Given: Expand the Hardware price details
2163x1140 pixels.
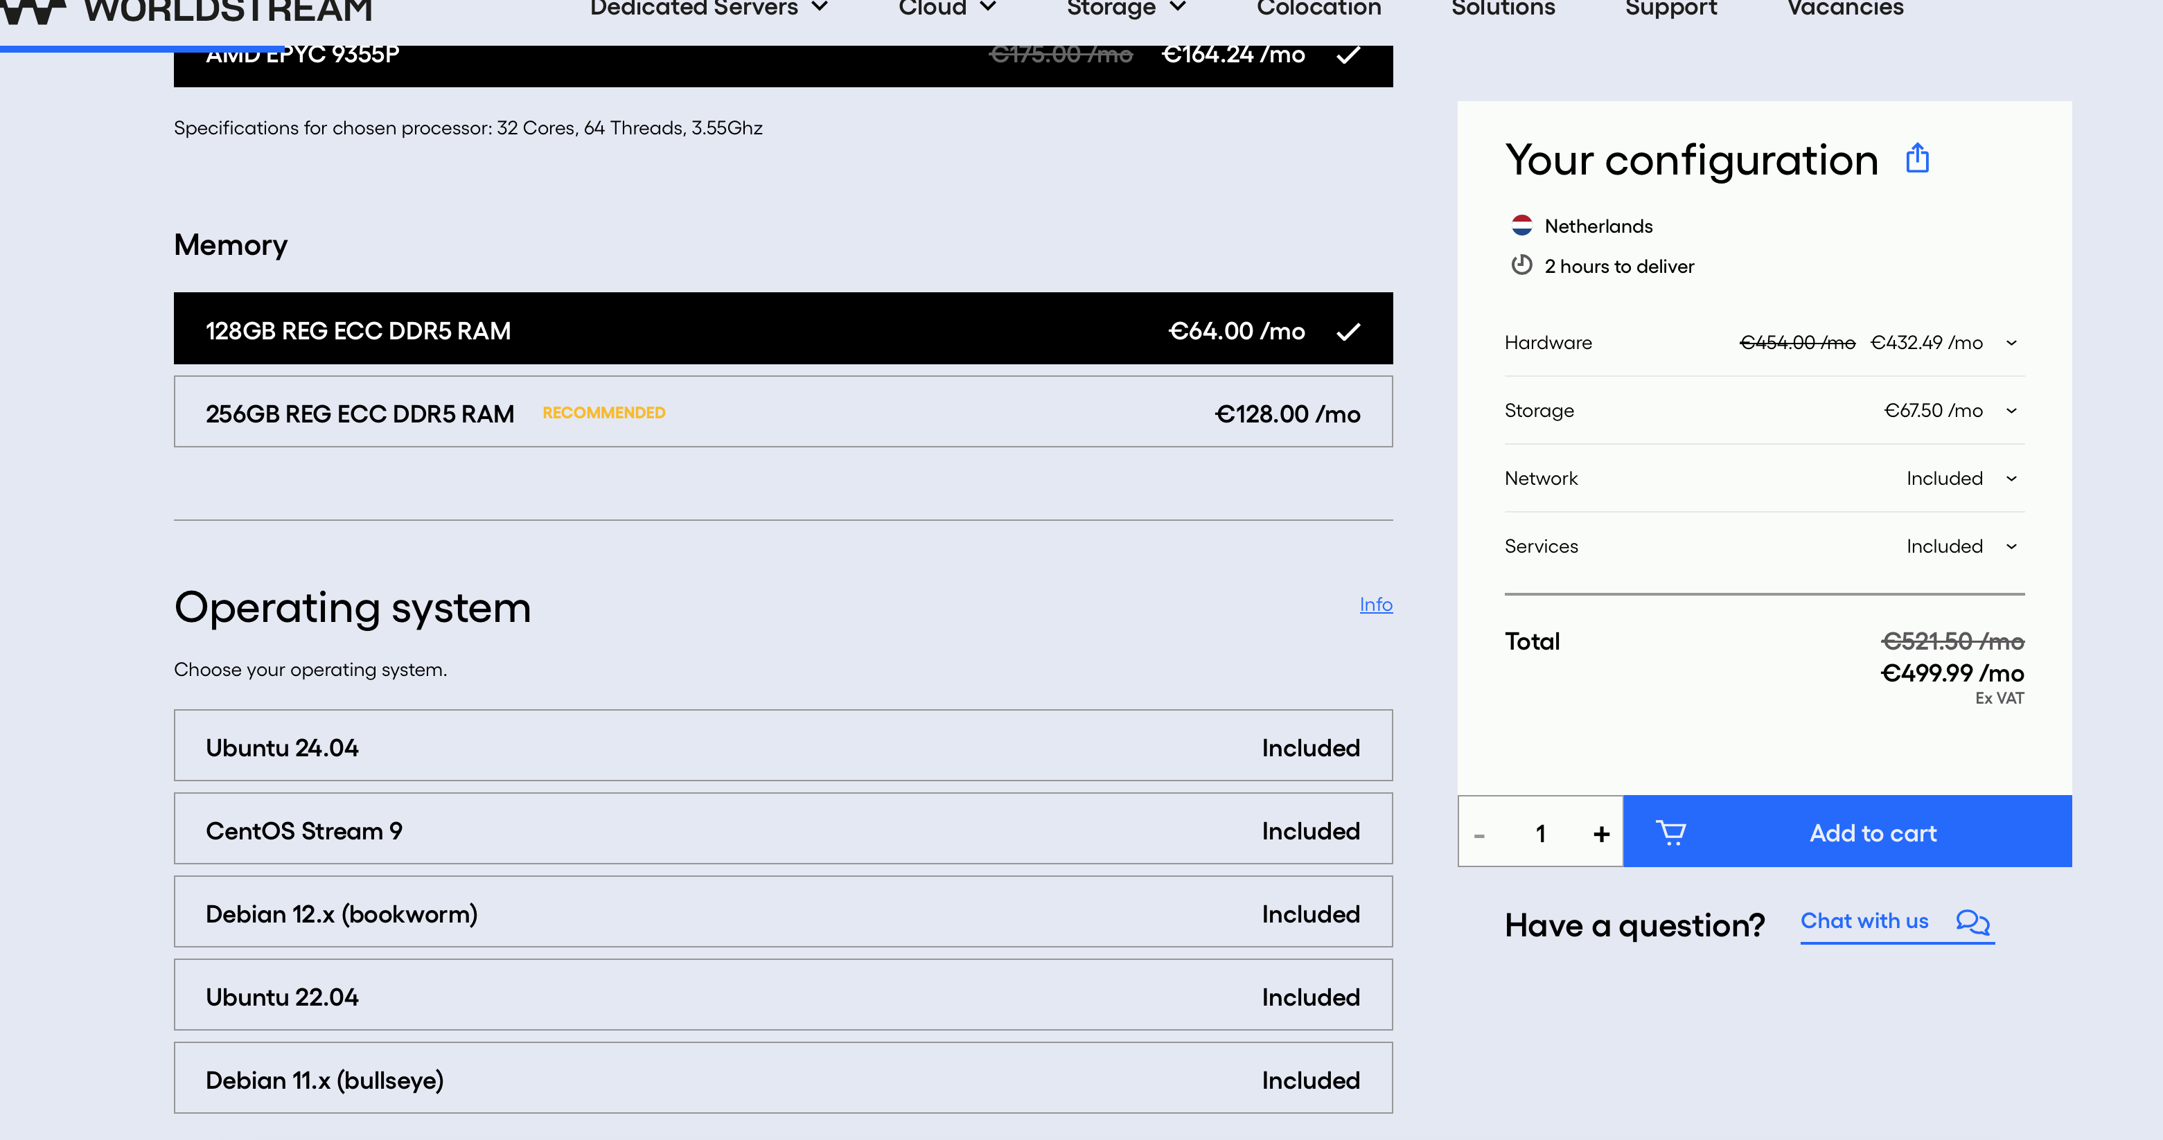Looking at the screenshot, I should (x=2011, y=343).
